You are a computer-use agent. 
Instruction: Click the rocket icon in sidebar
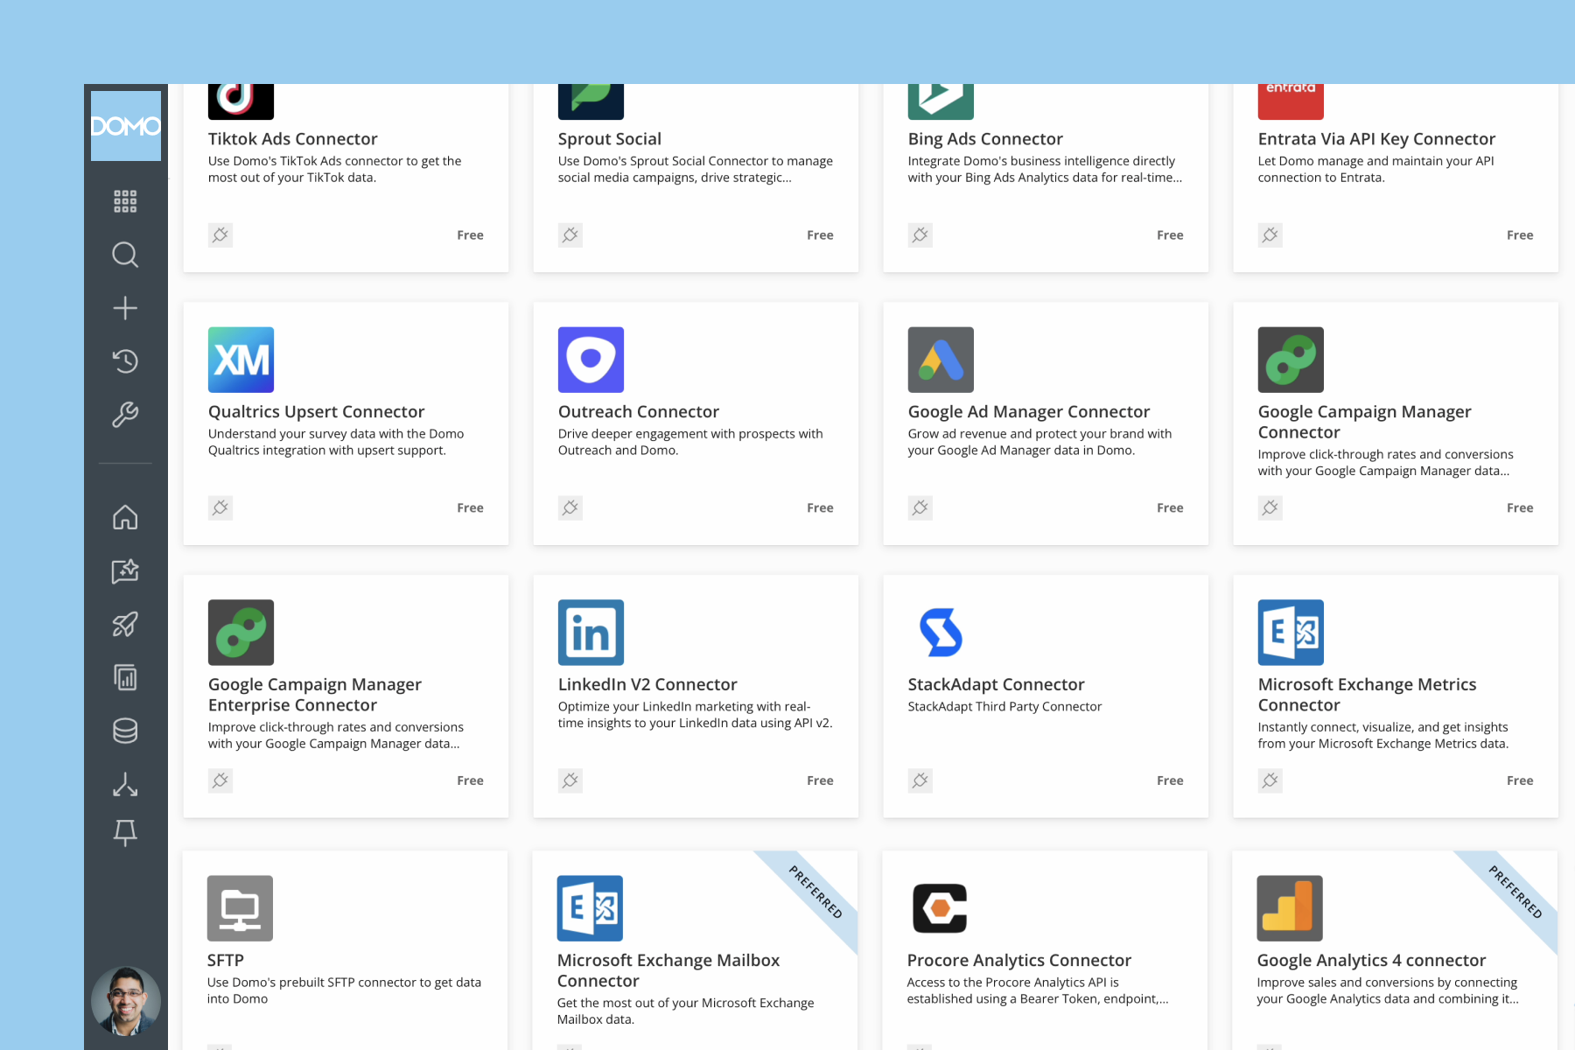tap(125, 624)
